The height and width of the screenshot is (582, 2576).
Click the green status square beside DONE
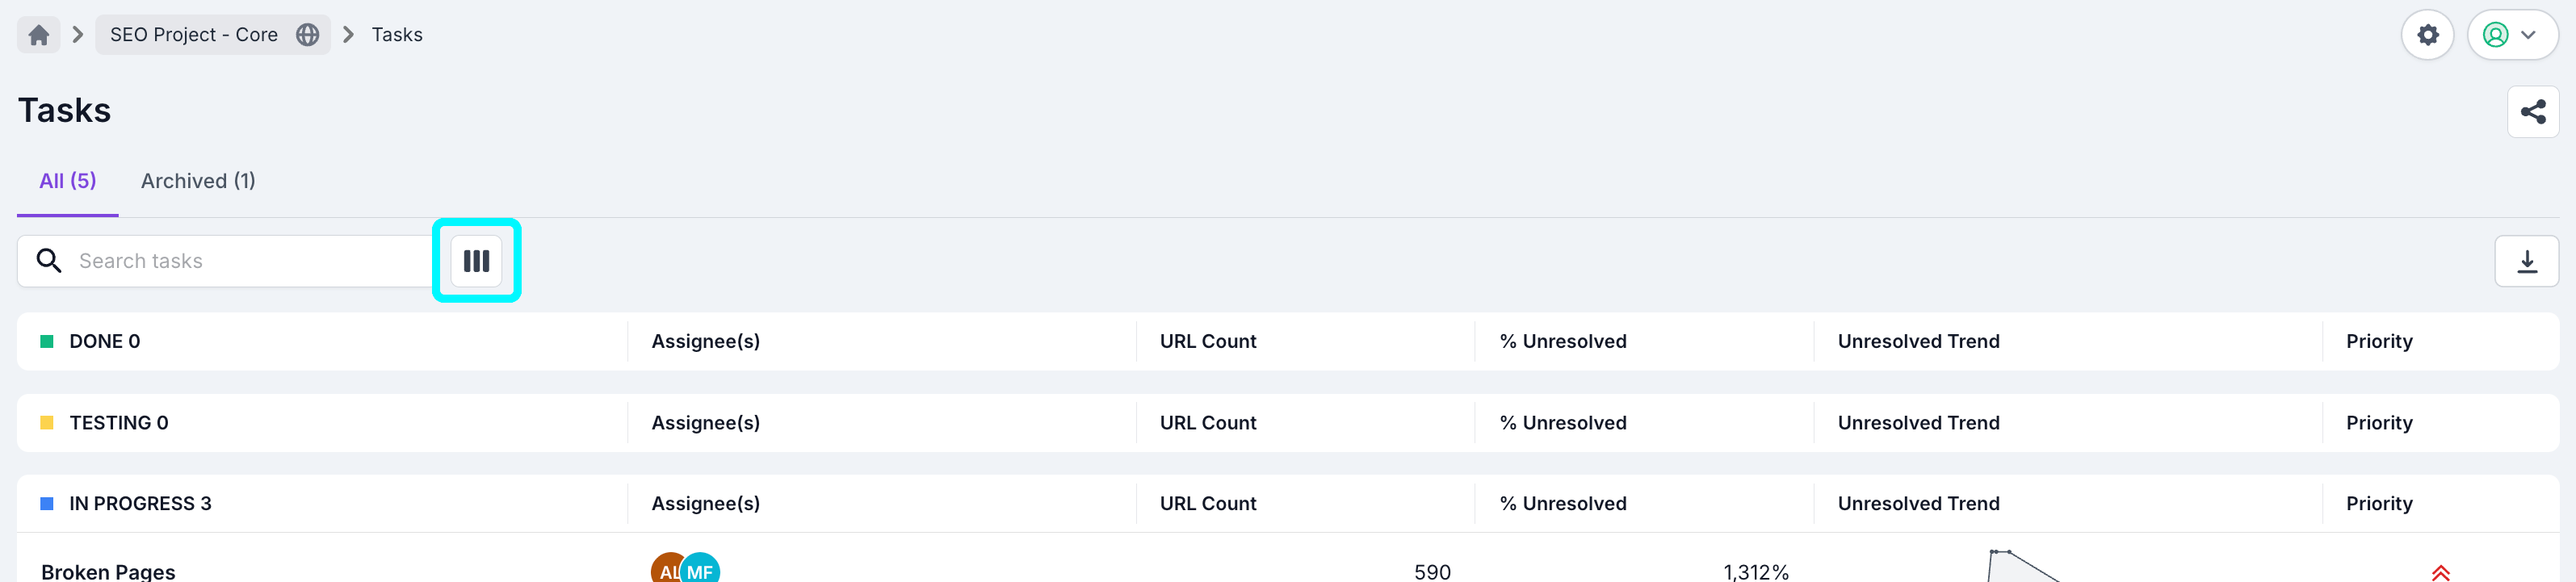click(46, 341)
